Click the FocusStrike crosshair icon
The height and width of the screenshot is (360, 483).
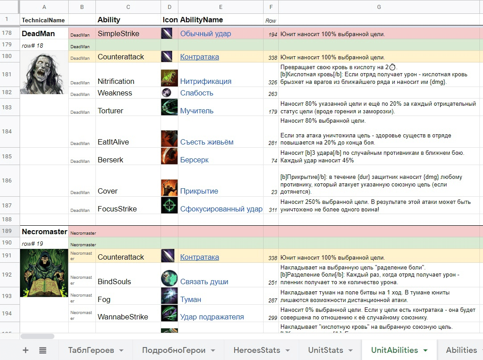(169, 206)
